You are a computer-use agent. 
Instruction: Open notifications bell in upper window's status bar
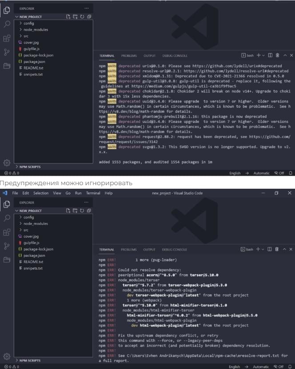(291, 173)
